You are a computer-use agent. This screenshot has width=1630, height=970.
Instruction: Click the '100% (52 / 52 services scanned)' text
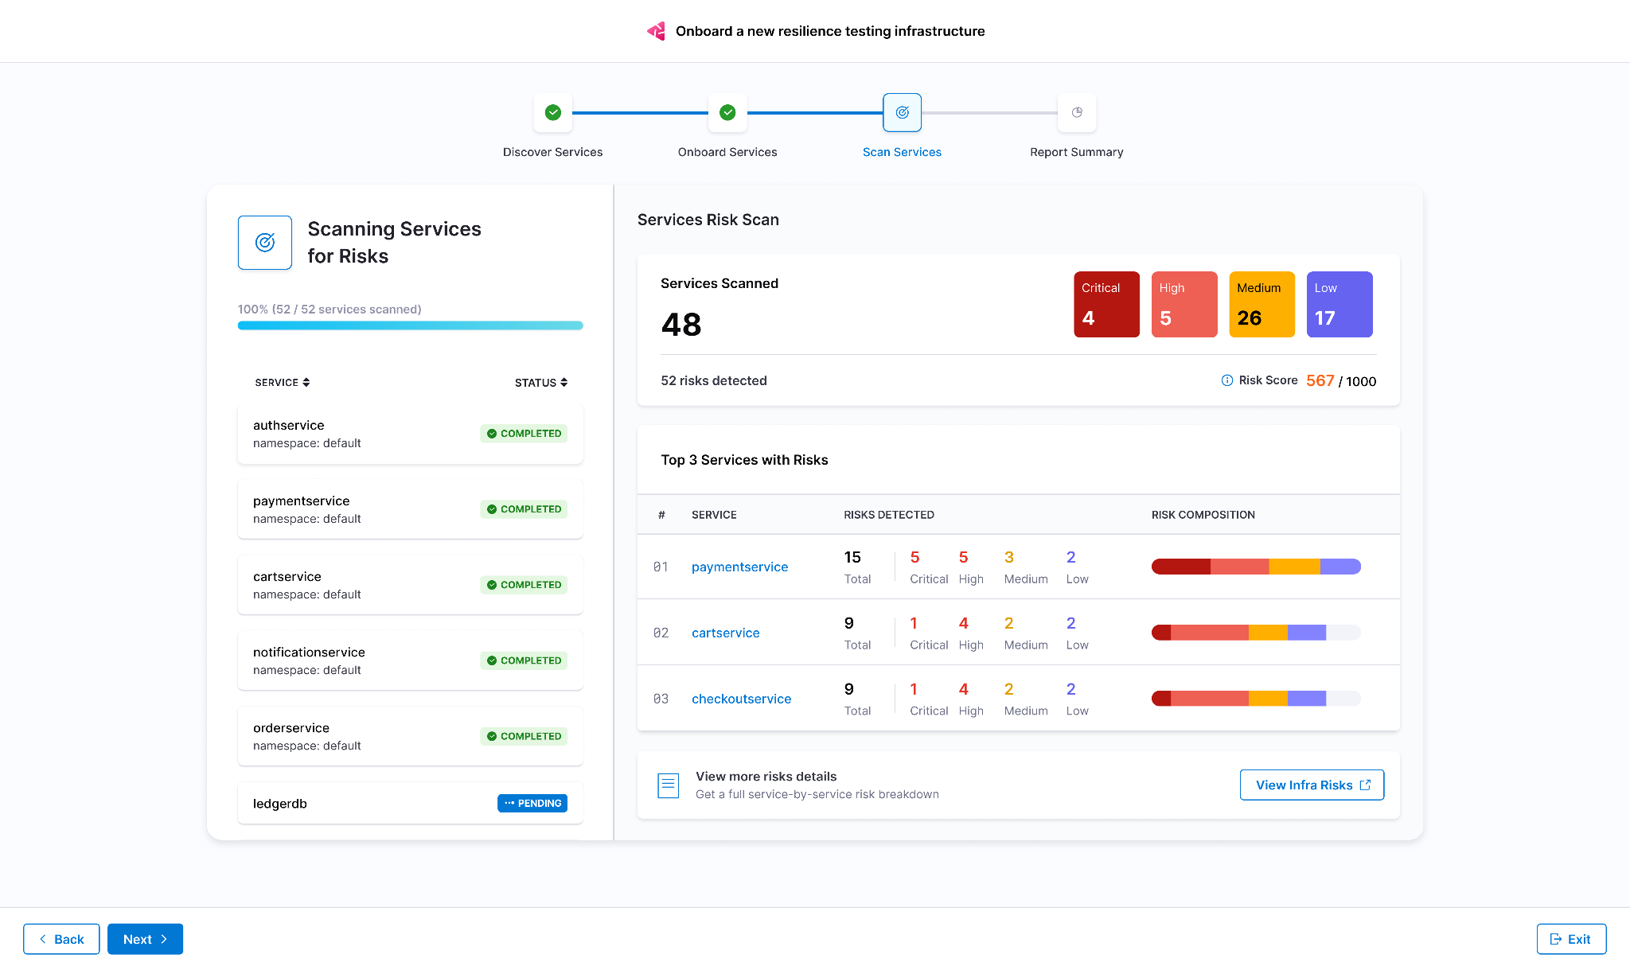tap(330, 309)
